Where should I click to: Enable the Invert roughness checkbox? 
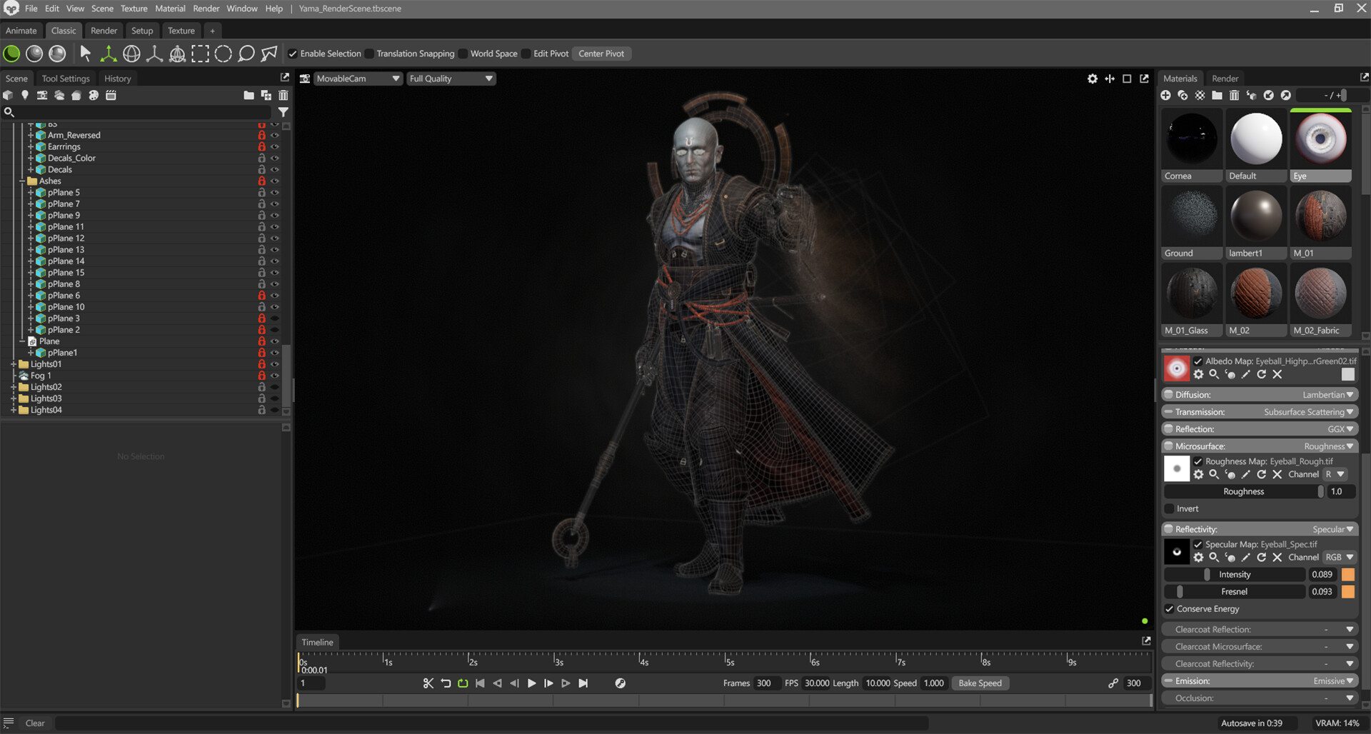pyautogui.click(x=1170, y=509)
